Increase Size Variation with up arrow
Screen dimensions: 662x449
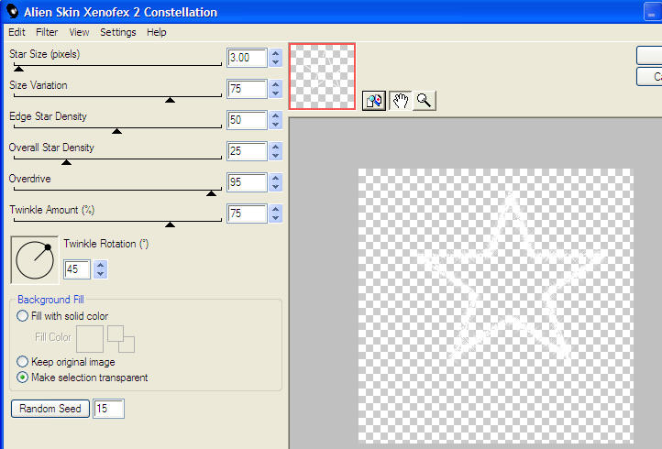276,84
